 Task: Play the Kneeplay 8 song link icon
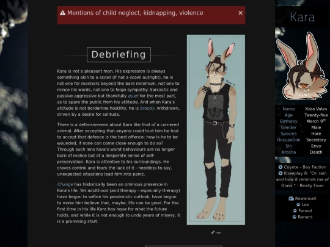[x=280, y=173]
